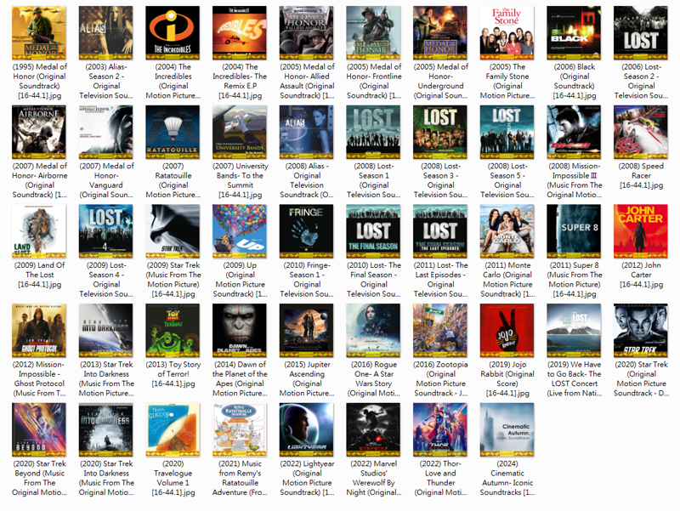Select the Toy Story of Terror cover

[173, 331]
